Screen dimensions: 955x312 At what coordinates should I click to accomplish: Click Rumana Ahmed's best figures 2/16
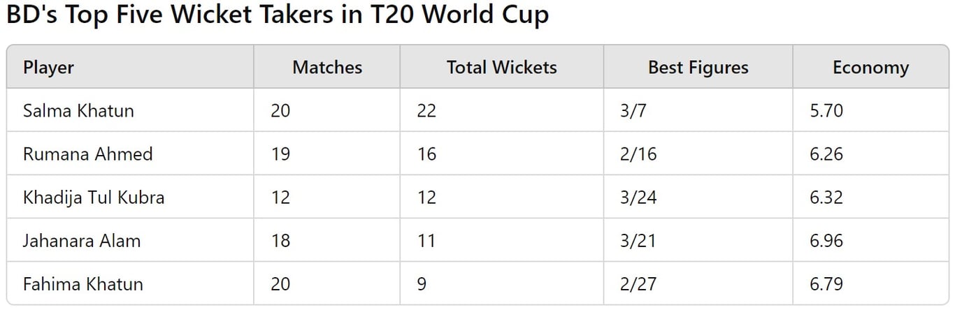pos(638,154)
